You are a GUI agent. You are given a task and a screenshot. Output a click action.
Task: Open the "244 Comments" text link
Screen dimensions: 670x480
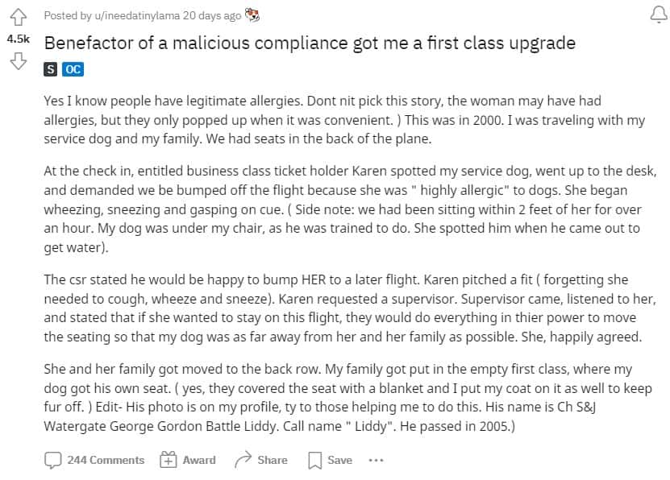pos(106,460)
